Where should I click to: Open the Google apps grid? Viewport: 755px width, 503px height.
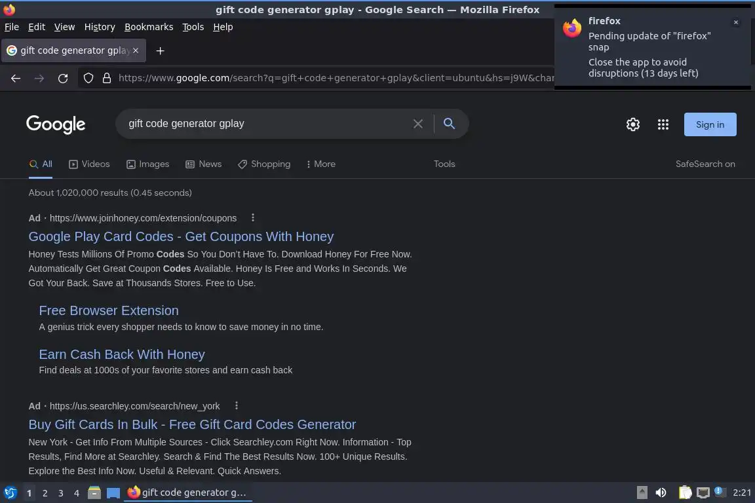[663, 124]
